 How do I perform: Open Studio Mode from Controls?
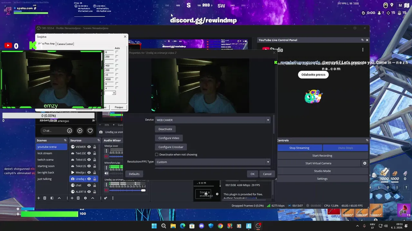point(322,171)
